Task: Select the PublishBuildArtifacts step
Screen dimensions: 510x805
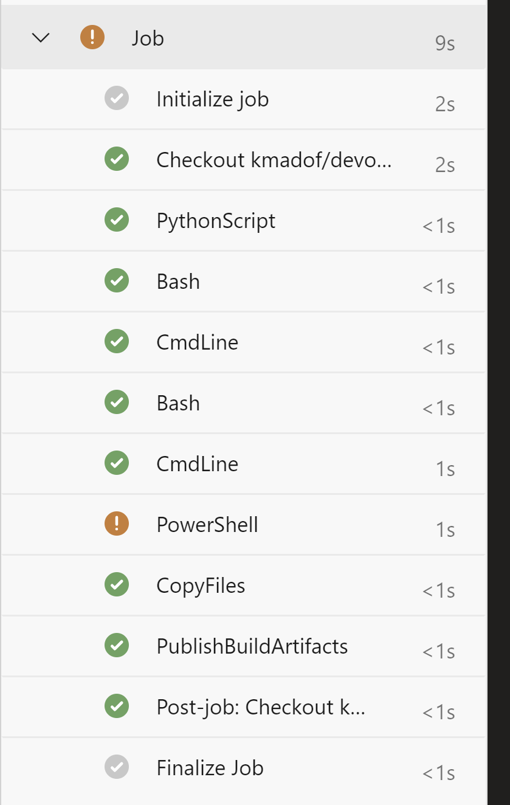Action: point(252,646)
